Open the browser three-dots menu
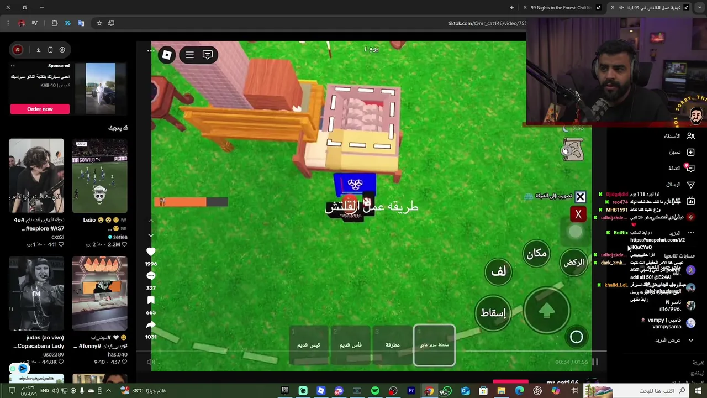This screenshot has height=398, width=707. (8, 23)
